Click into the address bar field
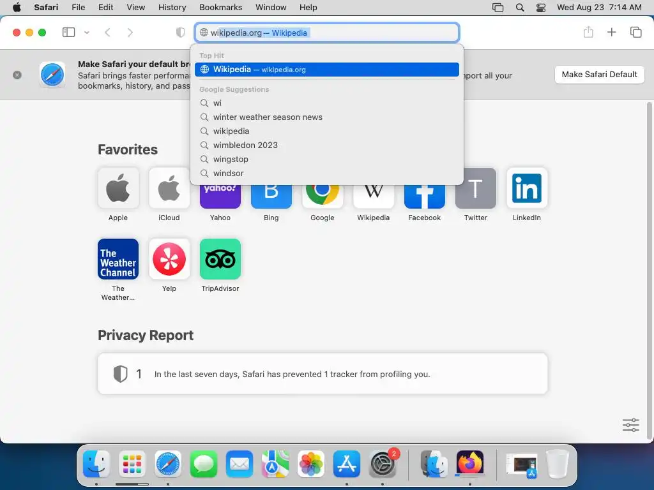This screenshot has height=490, width=654. coord(327,33)
